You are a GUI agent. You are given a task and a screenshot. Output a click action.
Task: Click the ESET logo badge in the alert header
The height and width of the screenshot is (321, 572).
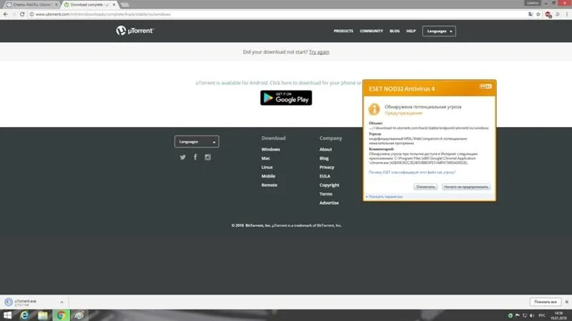[485, 86]
